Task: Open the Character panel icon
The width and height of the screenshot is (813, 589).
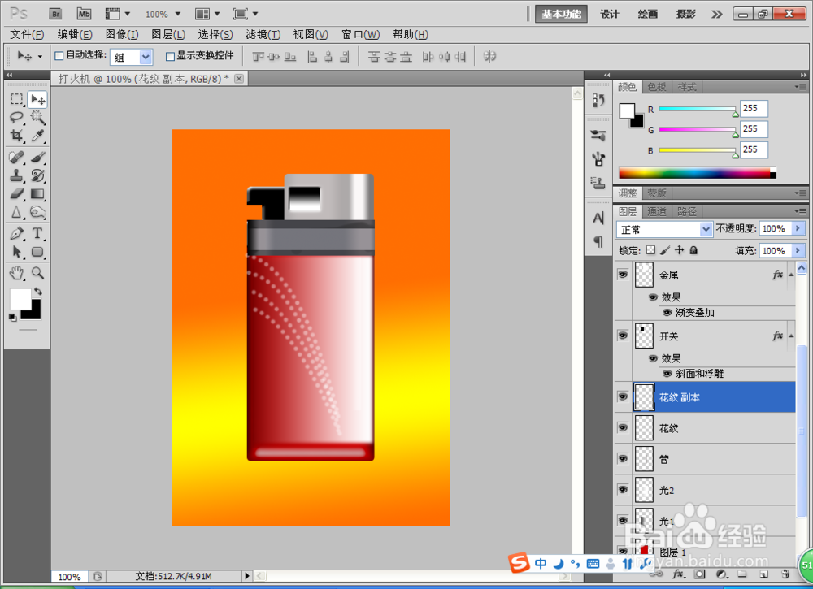Action: [x=598, y=218]
